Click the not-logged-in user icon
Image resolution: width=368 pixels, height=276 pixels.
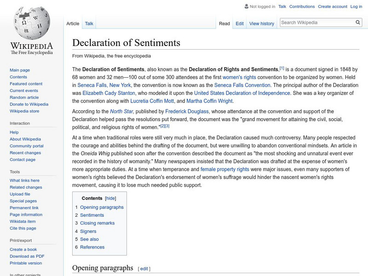[246, 6]
